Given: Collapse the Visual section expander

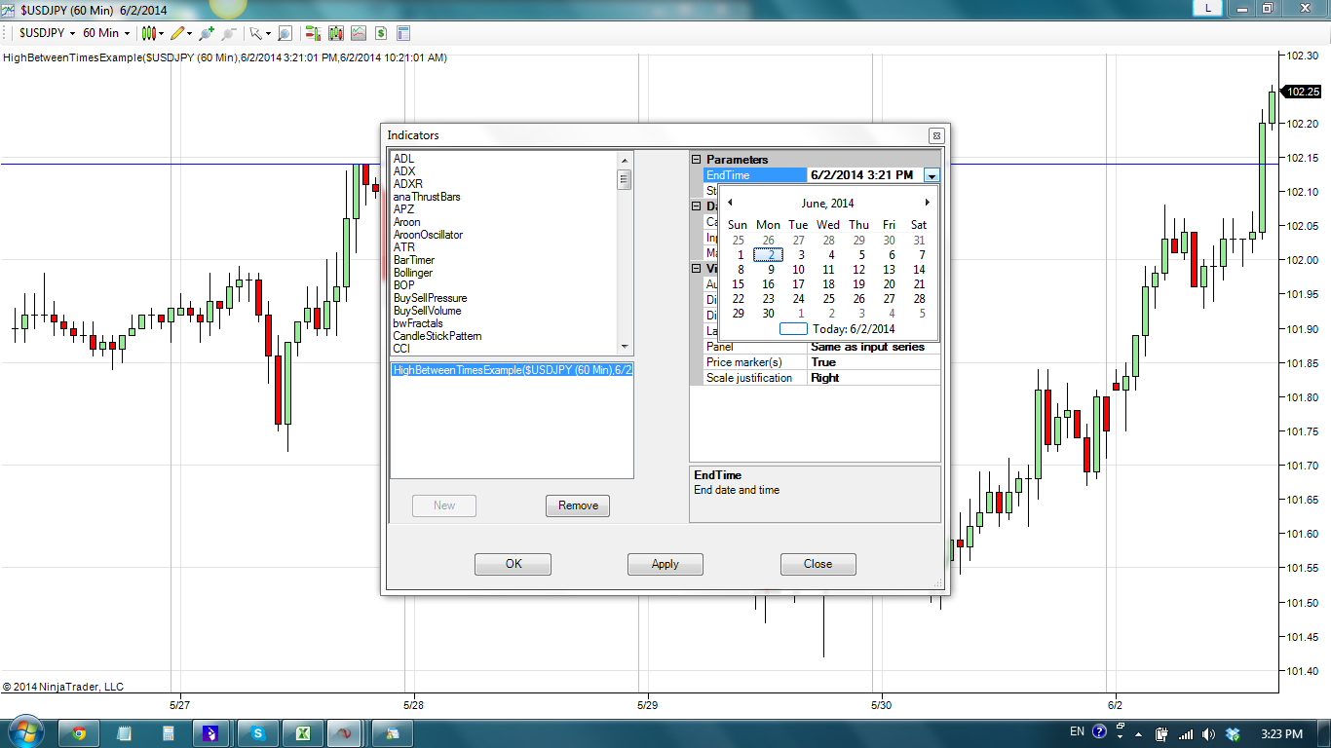Looking at the screenshot, I should (697, 269).
